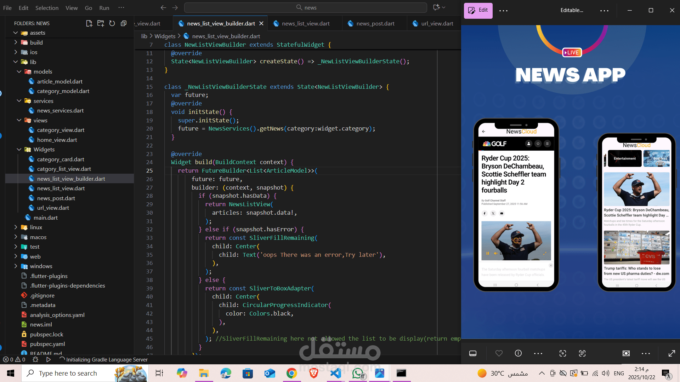680x382 pixels.
Task: Expand the linux folder
Action: (16, 227)
